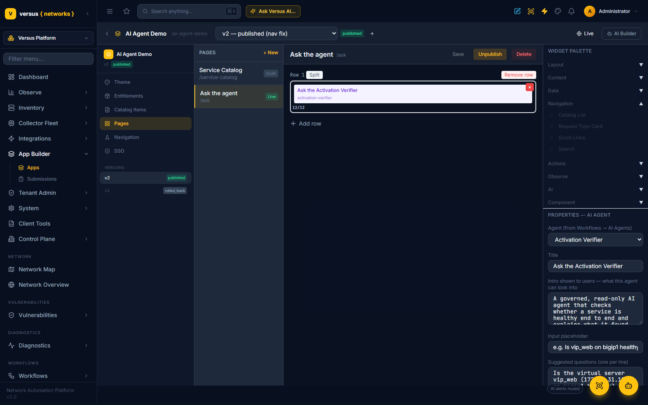Select Entitlements in the app menu

(x=145, y=96)
